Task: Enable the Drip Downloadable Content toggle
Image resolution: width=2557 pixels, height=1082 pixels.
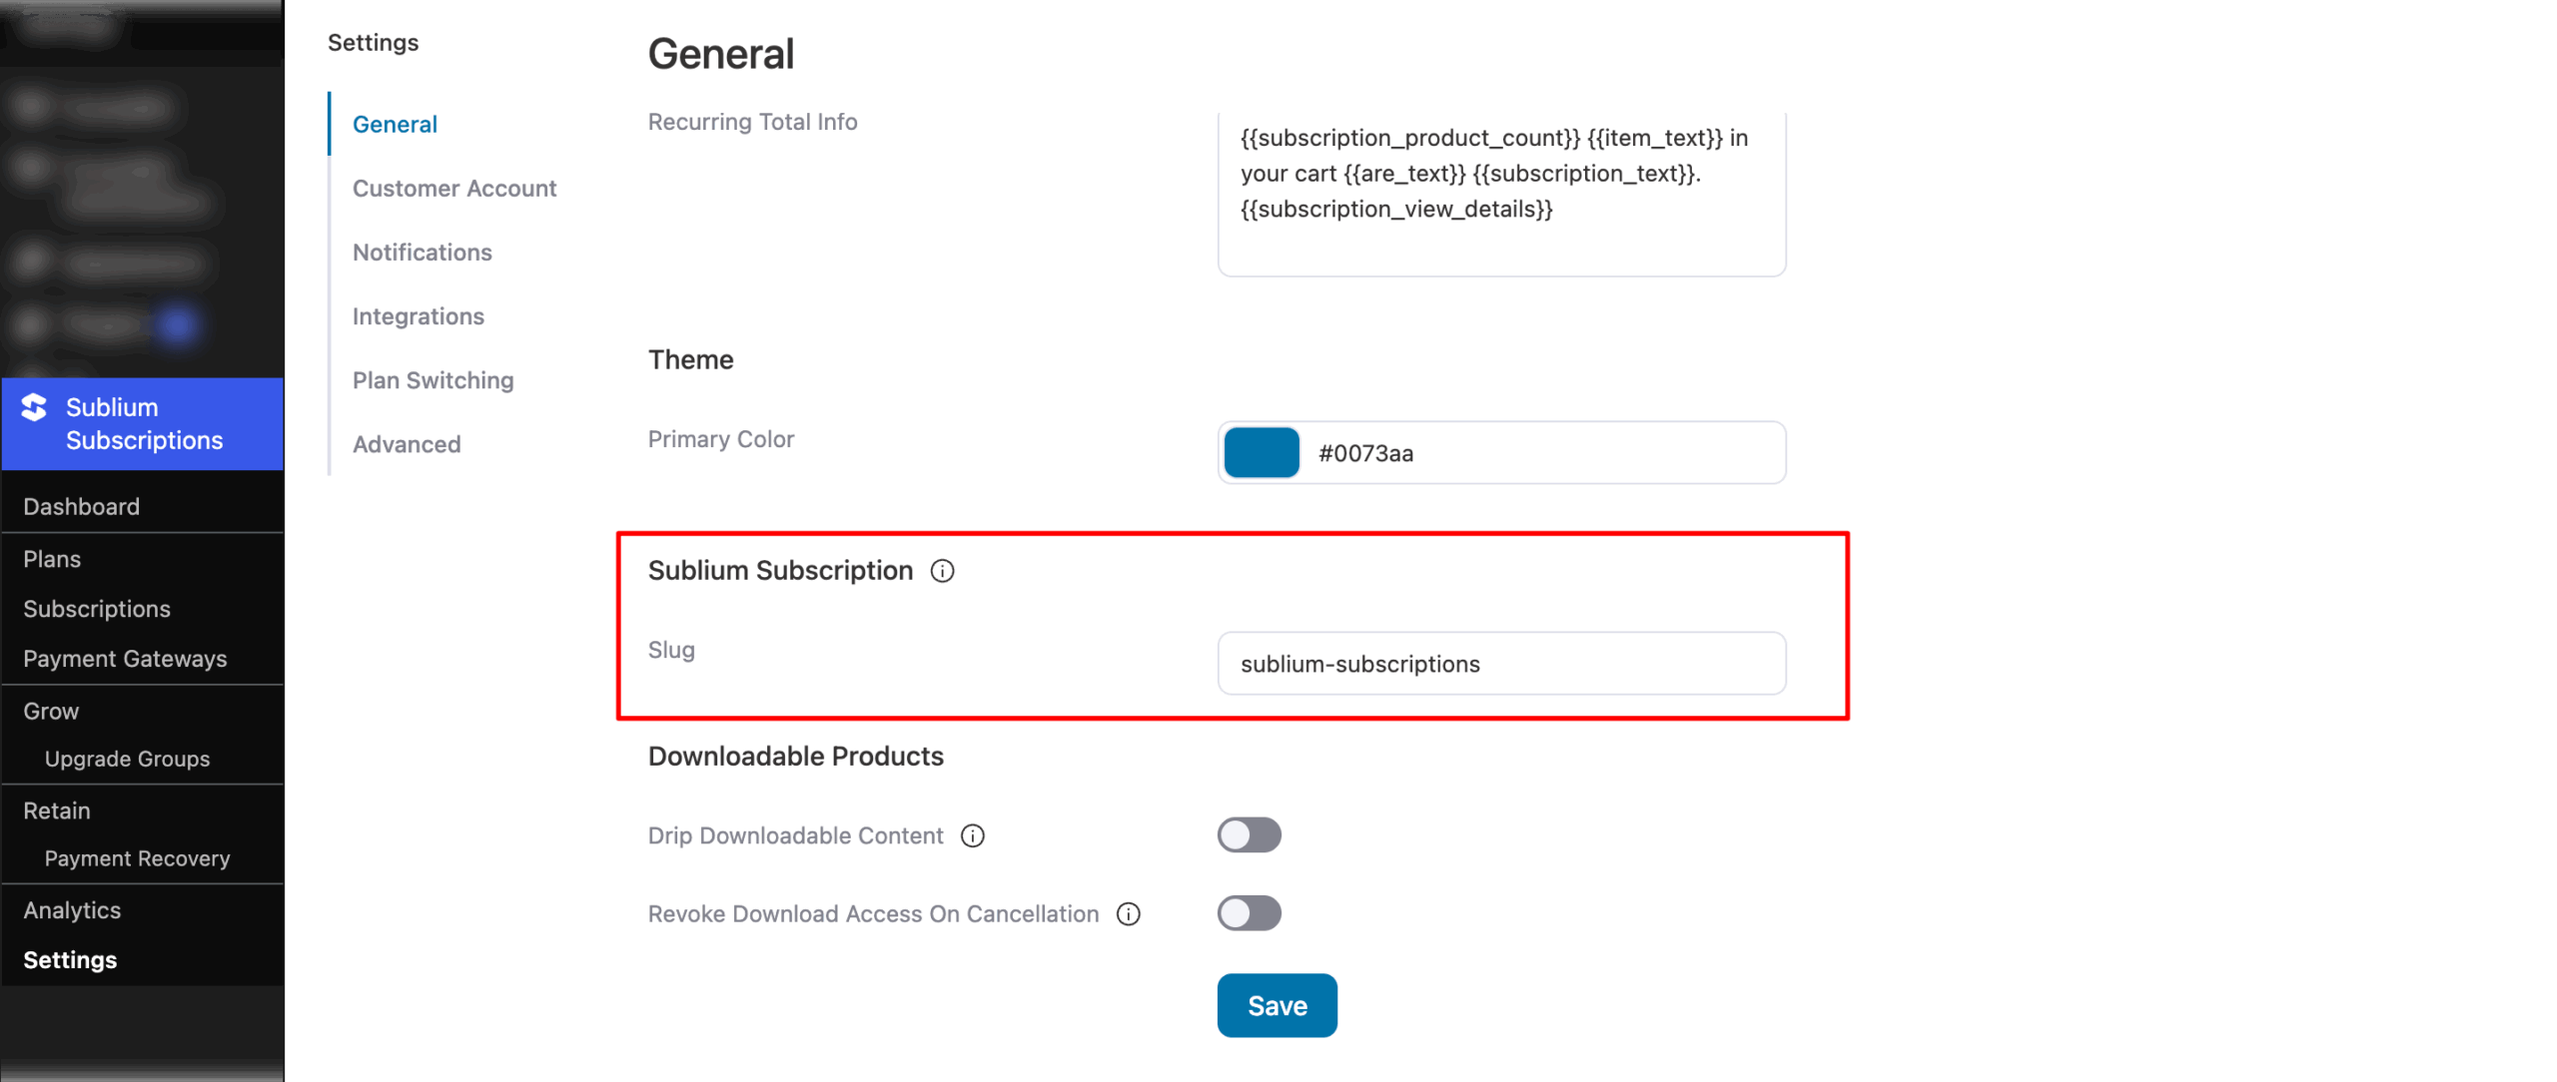Action: 1249,834
